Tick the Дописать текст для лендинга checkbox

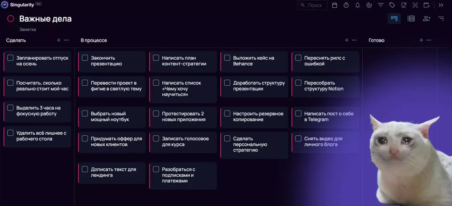85,169
